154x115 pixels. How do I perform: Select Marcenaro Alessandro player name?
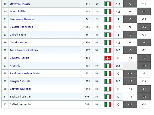[23, 19]
